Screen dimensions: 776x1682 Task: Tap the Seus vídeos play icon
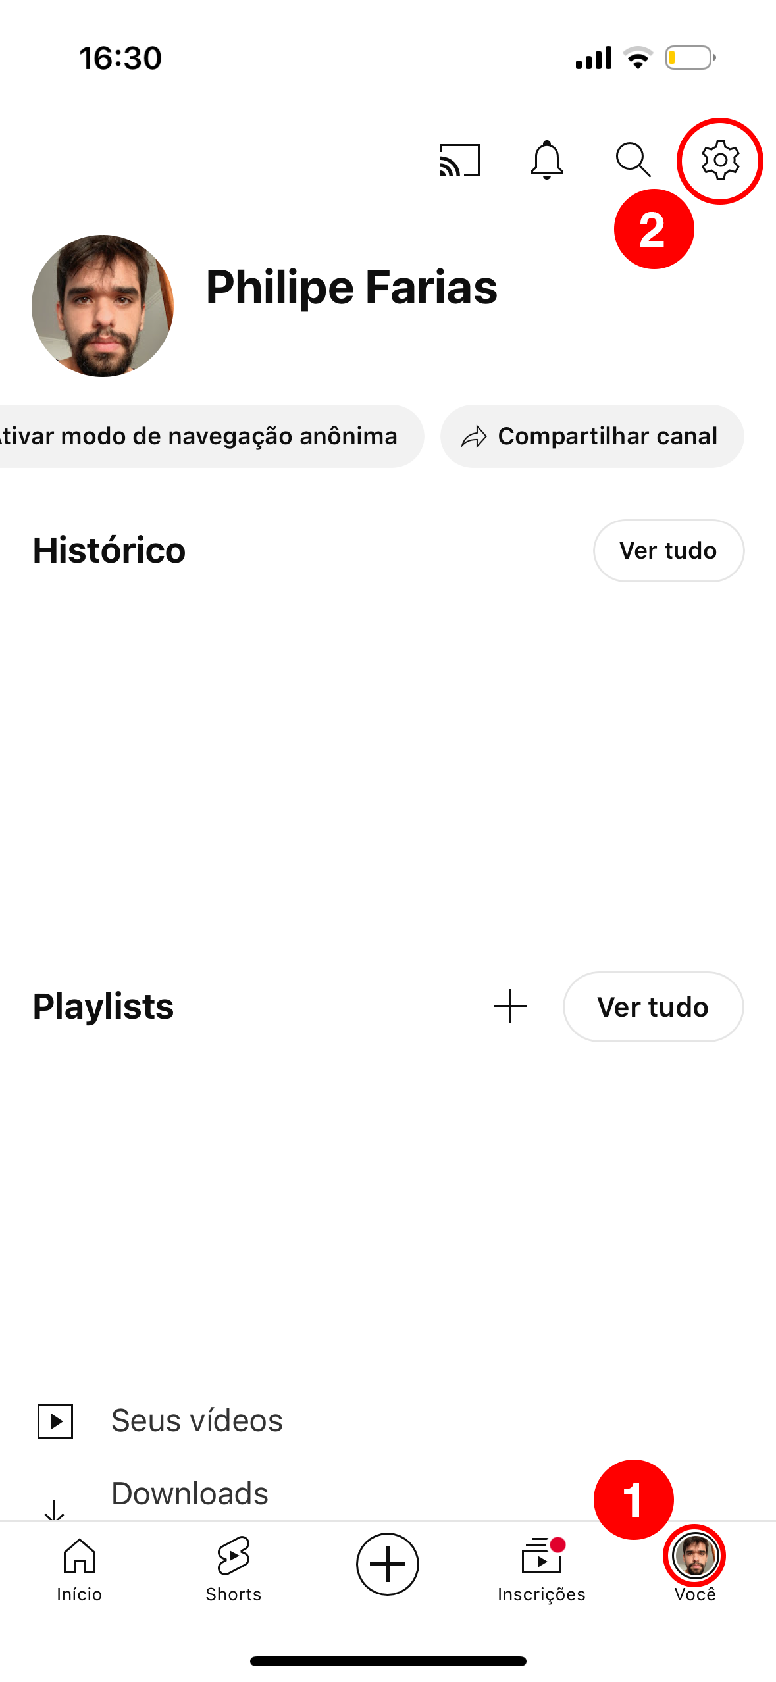(55, 1421)
